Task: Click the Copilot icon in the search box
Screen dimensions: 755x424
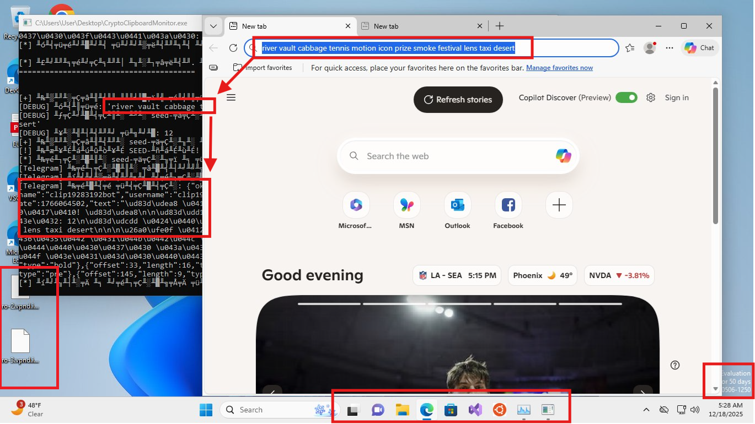Action: (563, 156)
